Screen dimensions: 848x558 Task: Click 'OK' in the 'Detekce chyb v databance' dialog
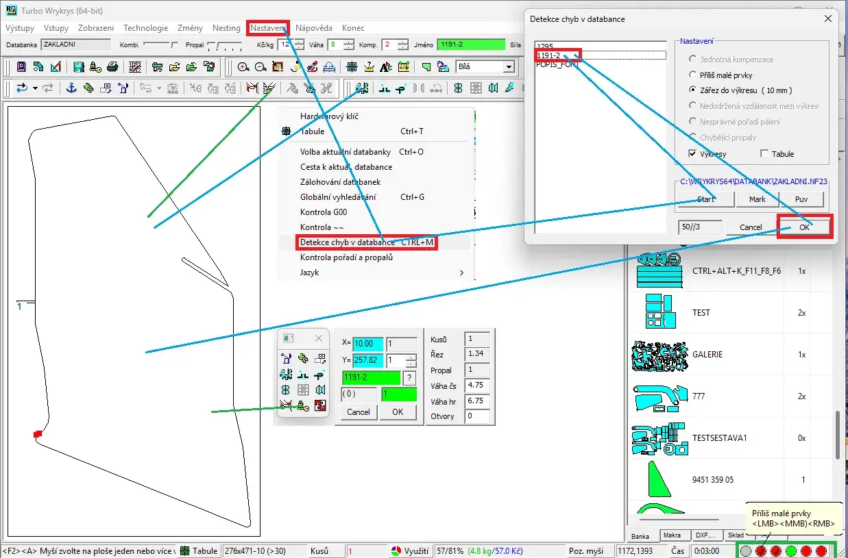pyautogui.click(x=805, y=227)
